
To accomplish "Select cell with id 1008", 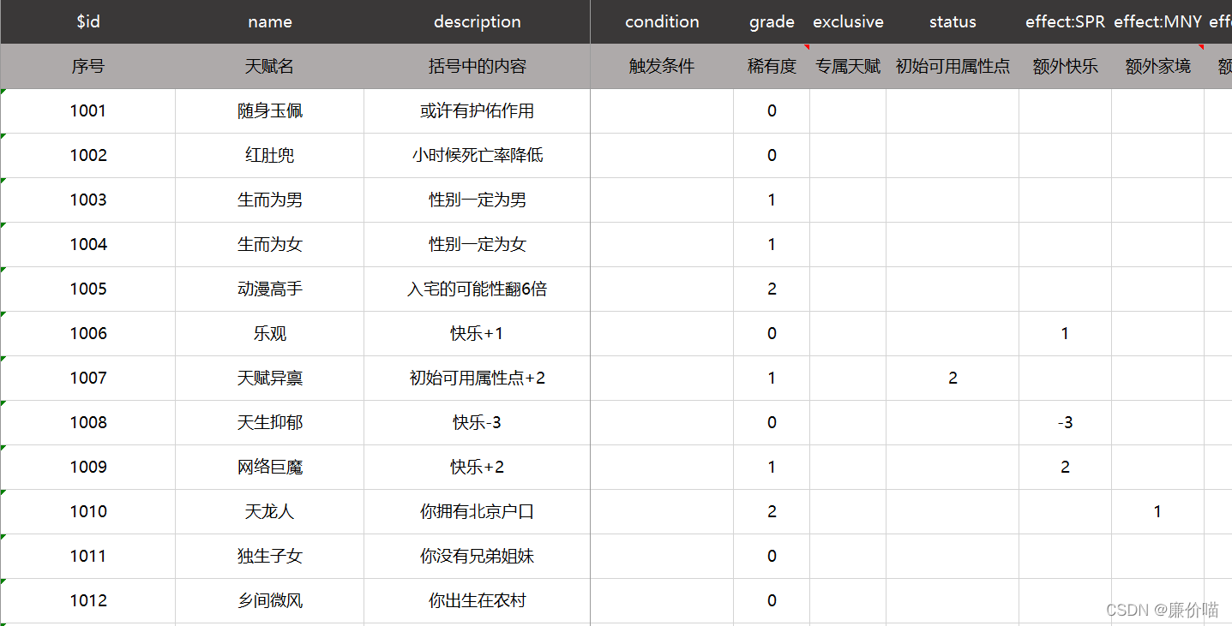I will 87,422.
